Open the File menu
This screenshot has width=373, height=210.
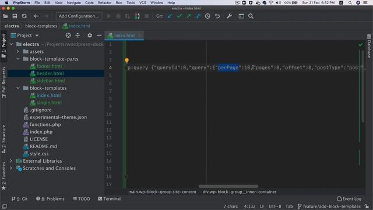[37, 2]
